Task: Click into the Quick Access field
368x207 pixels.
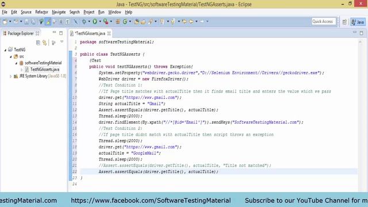Action: [x=324, y=21]
